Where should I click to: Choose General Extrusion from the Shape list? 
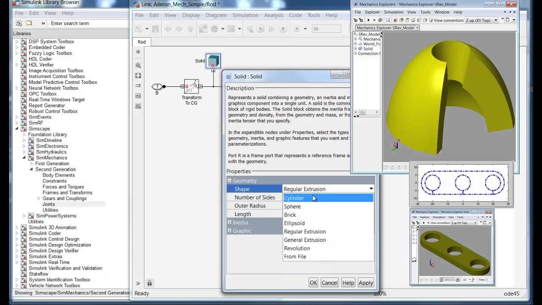(x=329, y=240)
